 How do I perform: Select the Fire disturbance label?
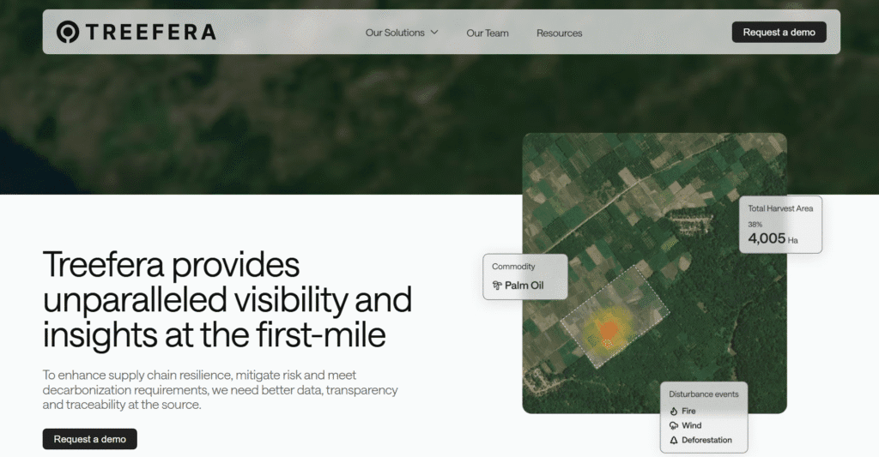click(x=688, y=411)
